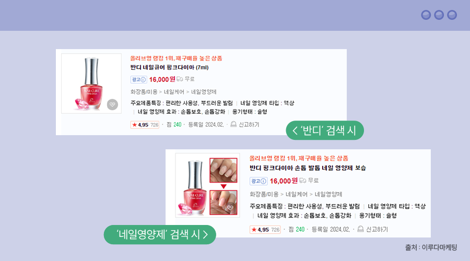Click the last circle in the header

click(x=452, y=15)
